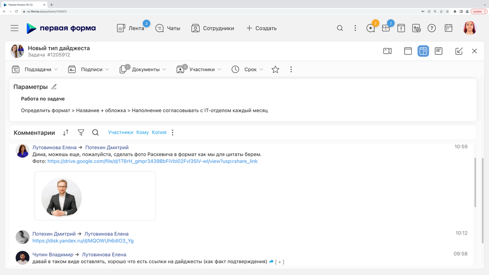Select the Кому recipient link
Viewport: 489px width, 275px height.
coord(143,132)
